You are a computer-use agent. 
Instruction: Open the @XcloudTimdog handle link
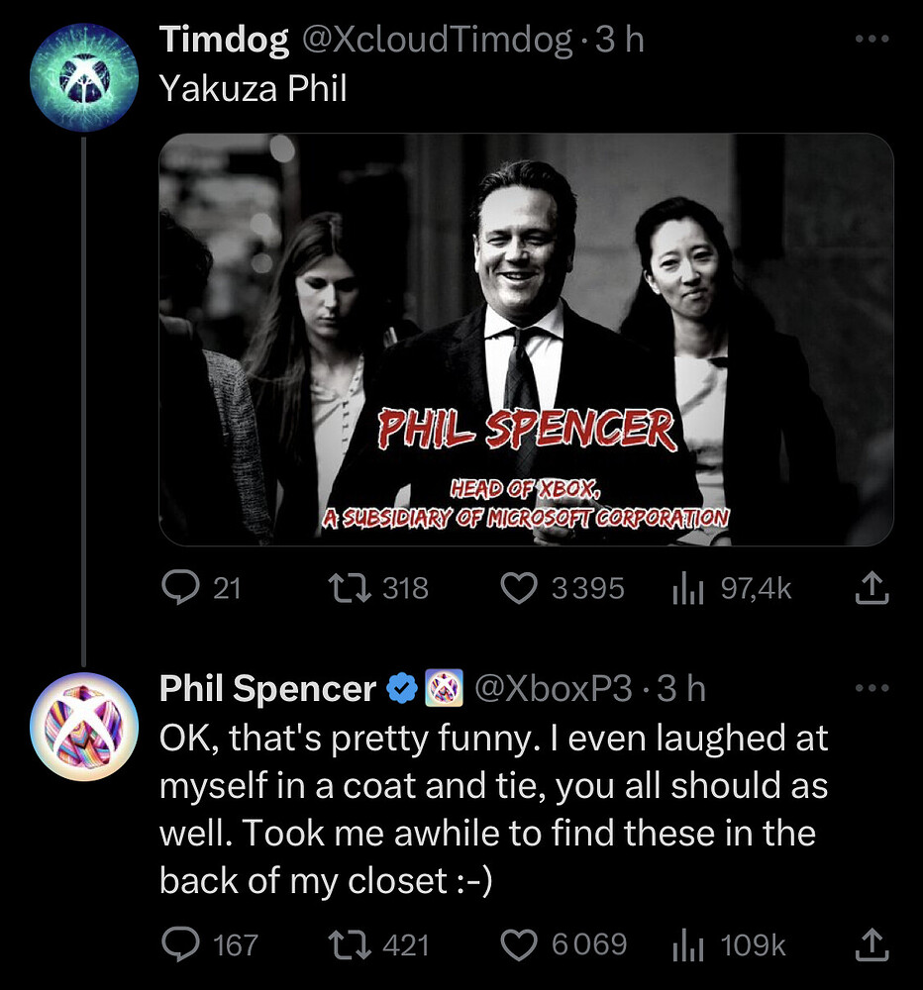pyautogui.click(x=438, y=40)
